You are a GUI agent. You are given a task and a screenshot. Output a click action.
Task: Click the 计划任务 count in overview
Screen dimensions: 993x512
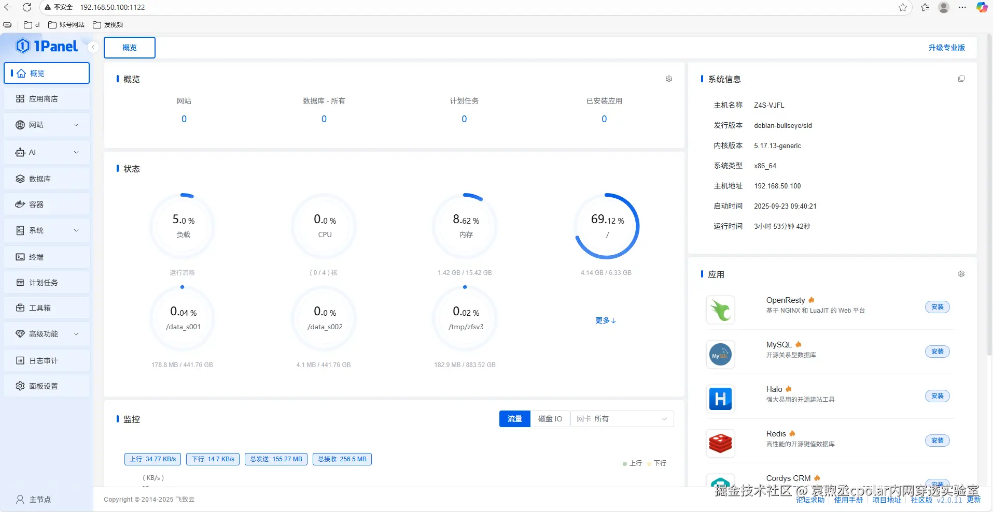[464, 119]
